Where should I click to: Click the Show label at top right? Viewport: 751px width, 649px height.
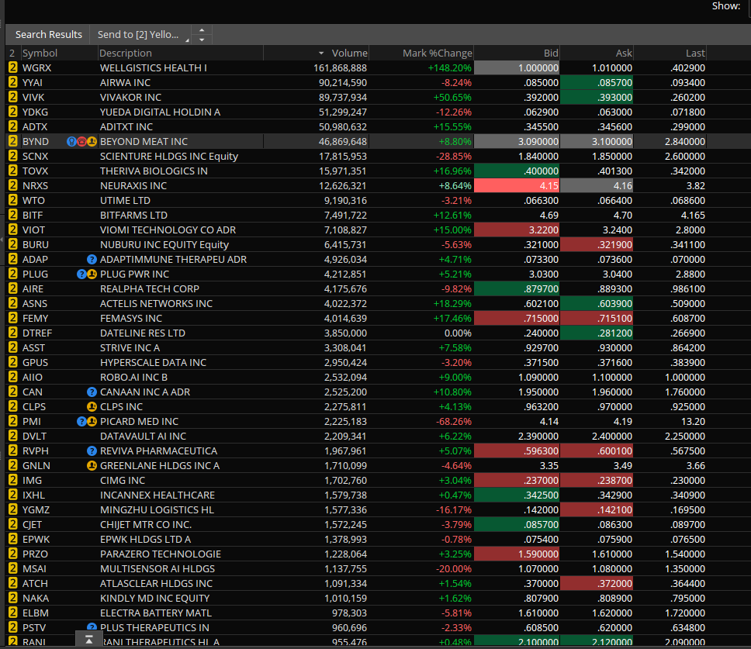coord(726,5)
